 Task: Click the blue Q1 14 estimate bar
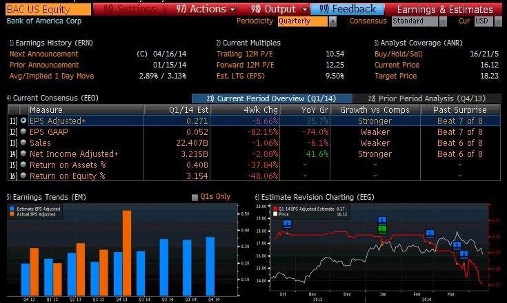point(141,273)
